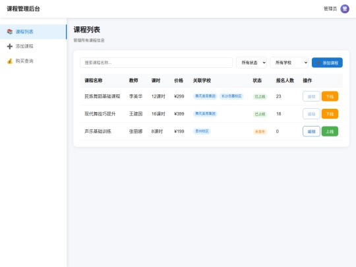The image size is (356, 267).
Task: Click teacher name 王建国
Action: pos(136,114)
